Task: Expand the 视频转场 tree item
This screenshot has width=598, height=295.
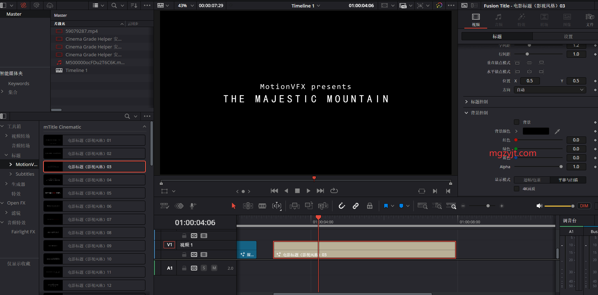Action: click(7, 136)
